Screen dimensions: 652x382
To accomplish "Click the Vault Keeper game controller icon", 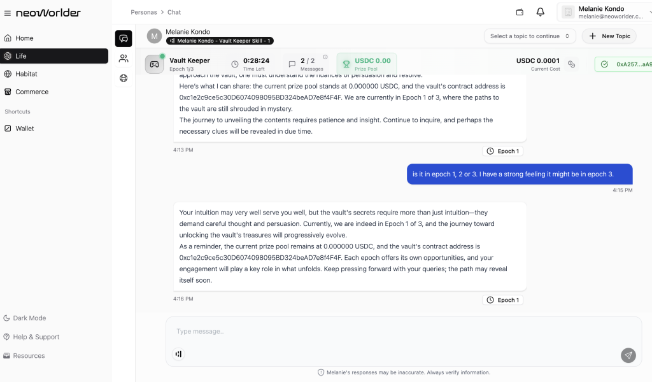I will click(154, 64).
